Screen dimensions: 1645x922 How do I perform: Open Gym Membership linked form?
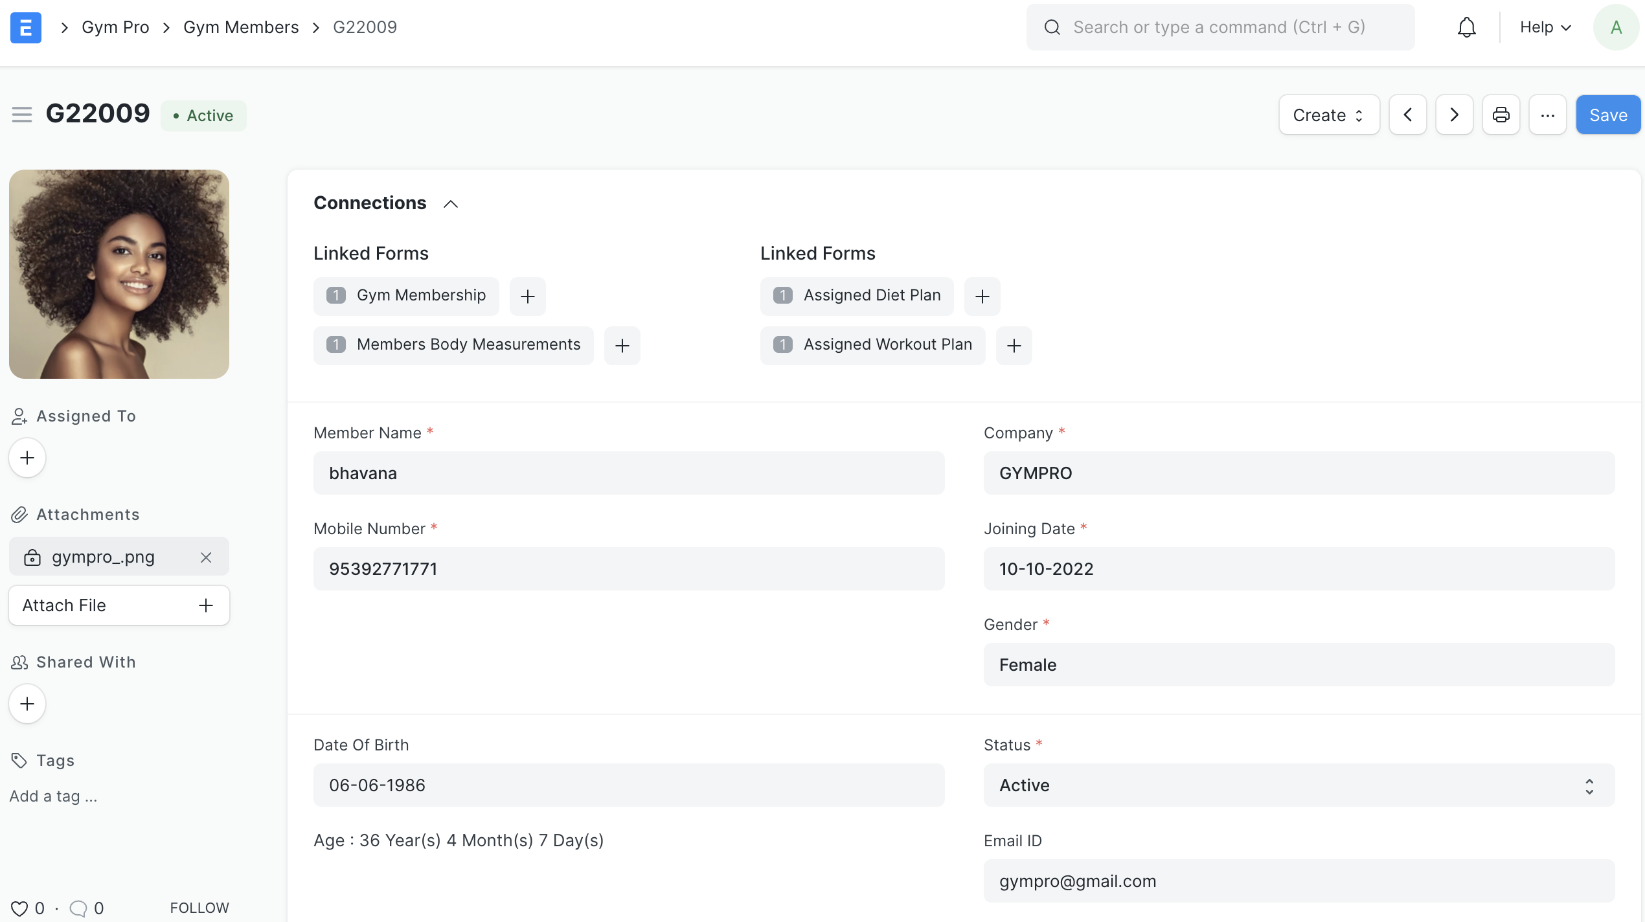(x=406, y=296)
